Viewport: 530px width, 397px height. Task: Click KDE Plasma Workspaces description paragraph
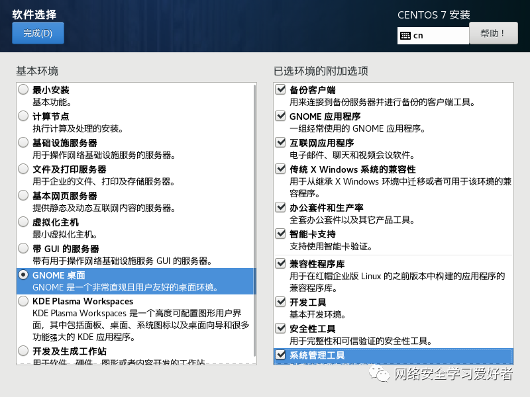pos(141,325)
